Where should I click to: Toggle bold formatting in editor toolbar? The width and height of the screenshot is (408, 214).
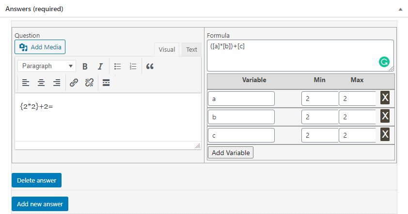(x=85, y=66)
